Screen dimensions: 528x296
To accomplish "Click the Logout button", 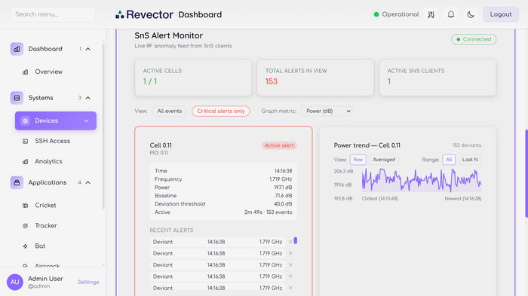I will [x=501, y=14].
